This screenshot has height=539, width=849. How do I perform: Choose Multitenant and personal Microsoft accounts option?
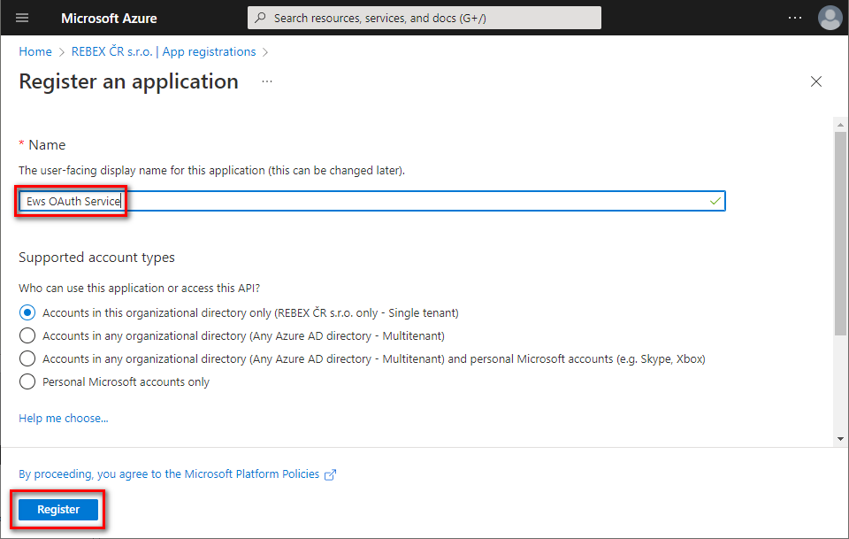pyautogui.click(x=27, y=358)
